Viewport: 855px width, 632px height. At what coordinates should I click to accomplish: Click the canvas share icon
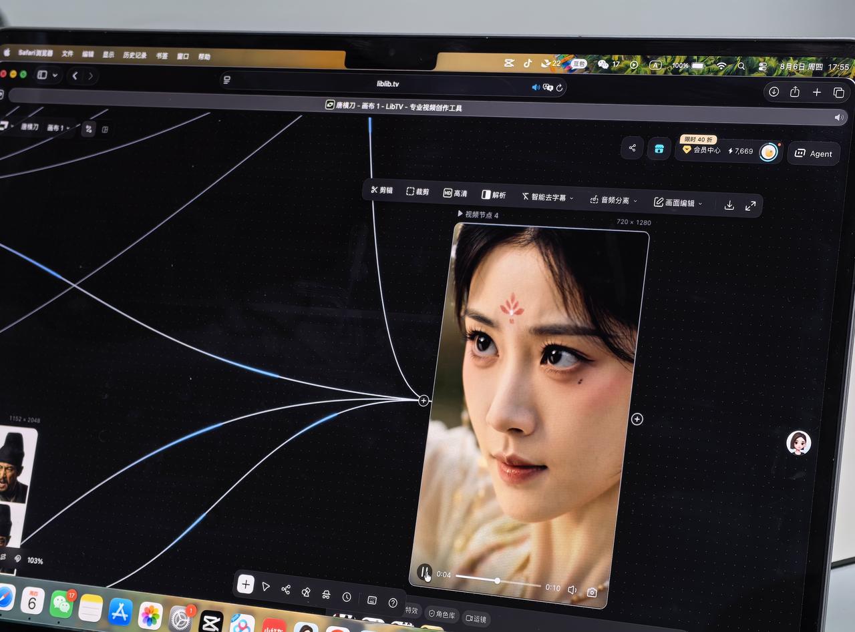[x=632, y=148]
